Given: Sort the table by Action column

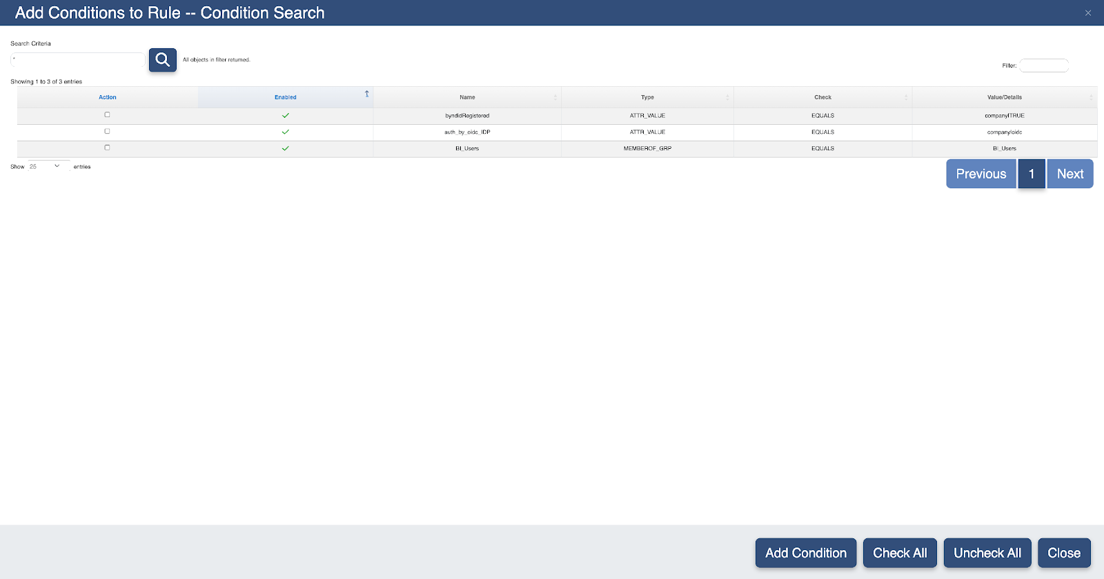Looking at the screenshot, I should click(108, 97).
